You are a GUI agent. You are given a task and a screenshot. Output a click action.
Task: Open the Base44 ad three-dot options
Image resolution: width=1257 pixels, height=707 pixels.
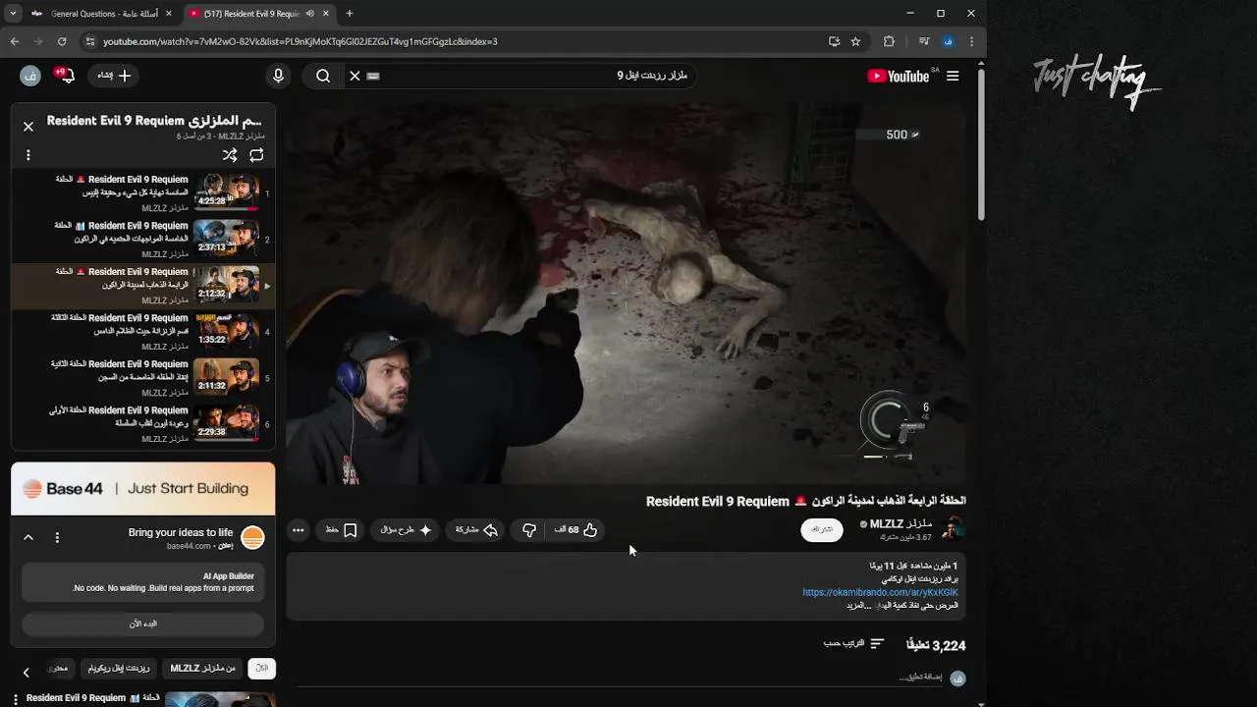point(57,537)
